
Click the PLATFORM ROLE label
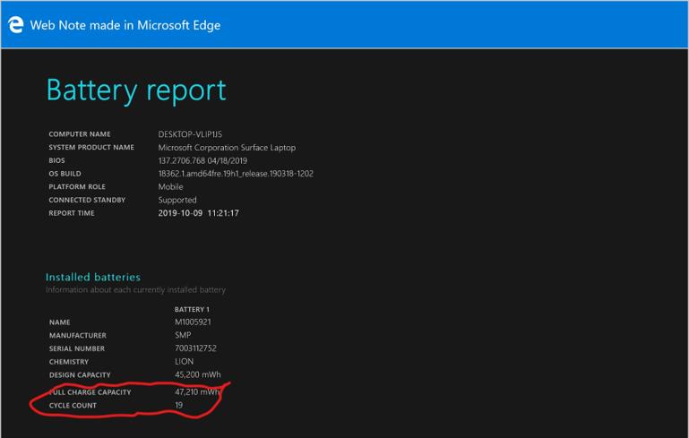coord(77,186)
